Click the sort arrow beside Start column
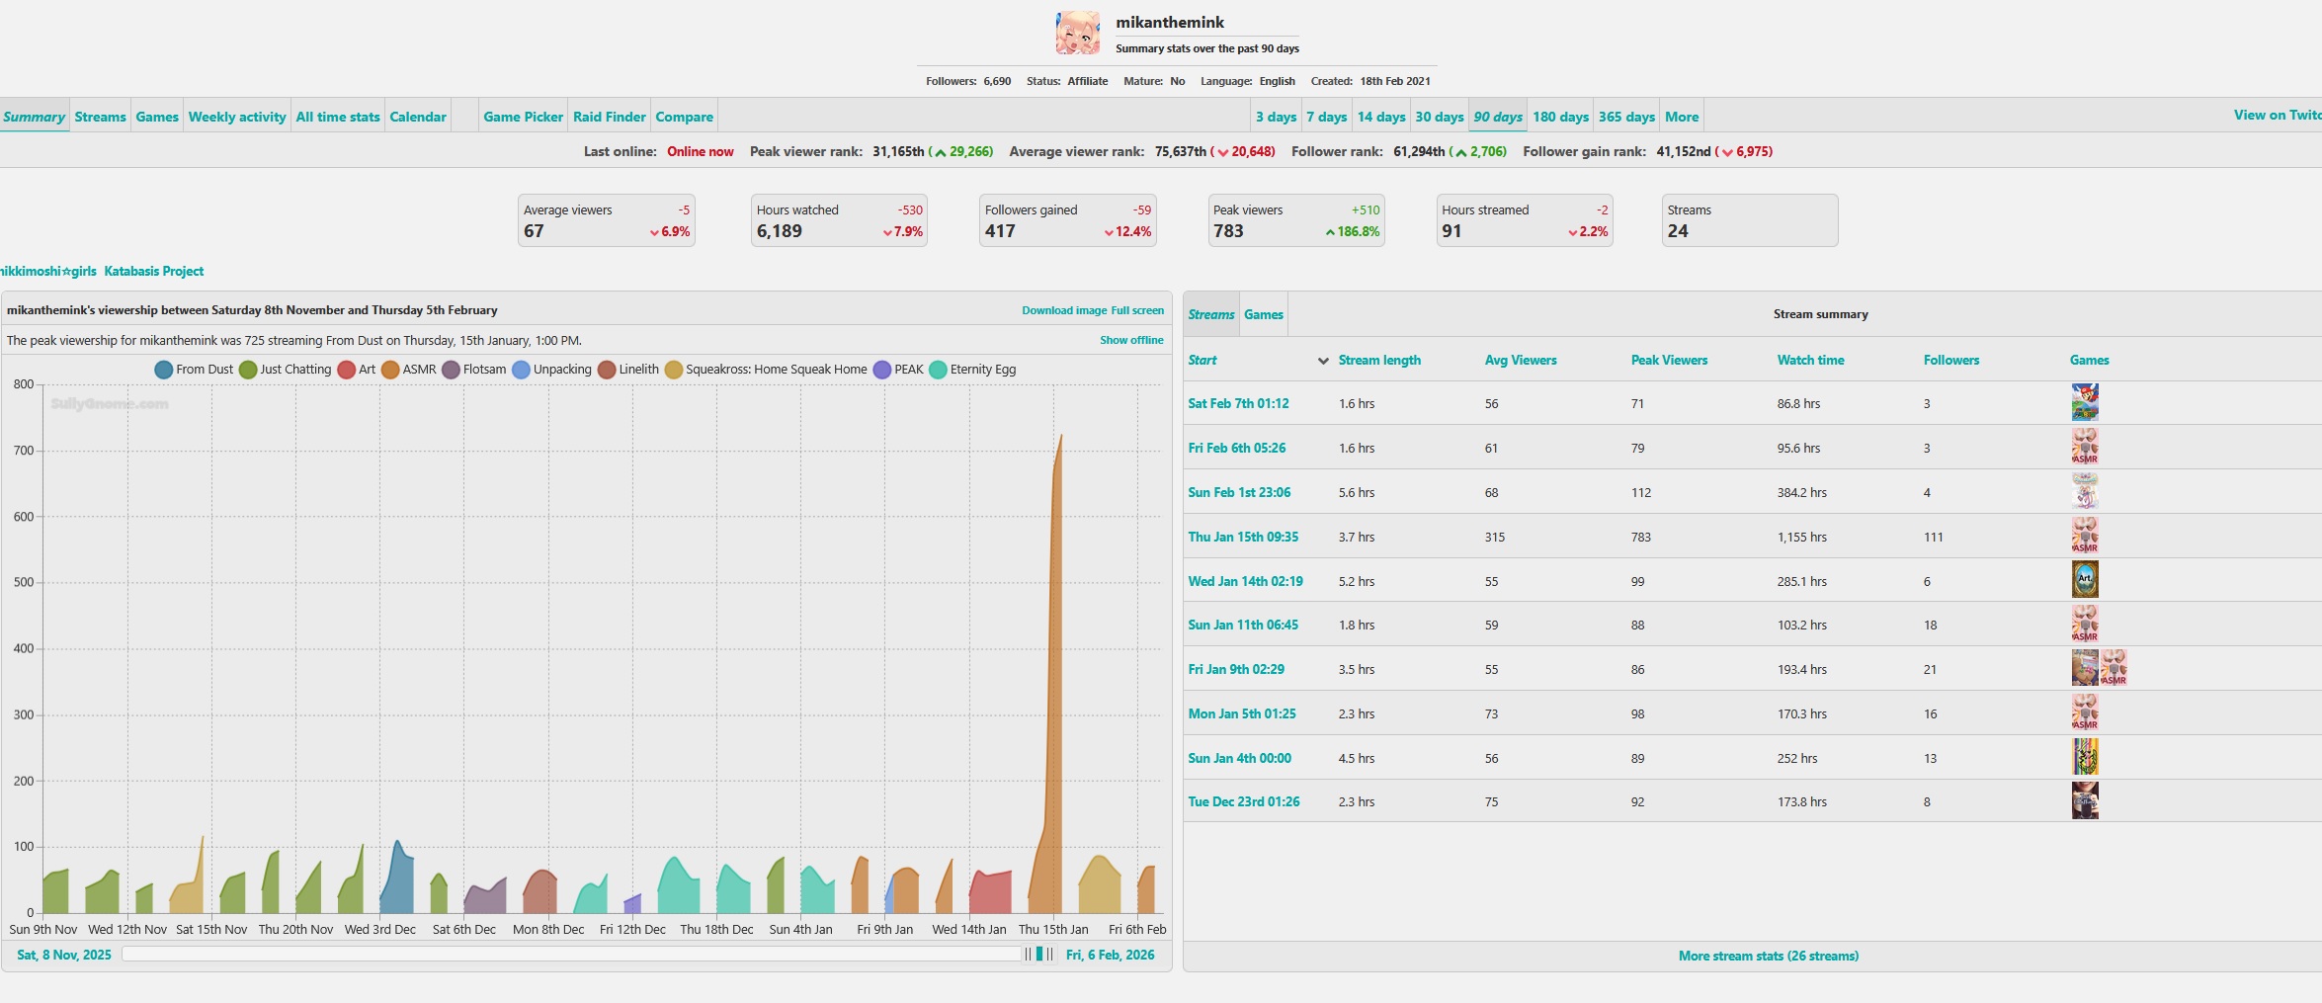The height and width of the screenshot is (1003, 2322). pyautogui.click(x=1323, y=361)
